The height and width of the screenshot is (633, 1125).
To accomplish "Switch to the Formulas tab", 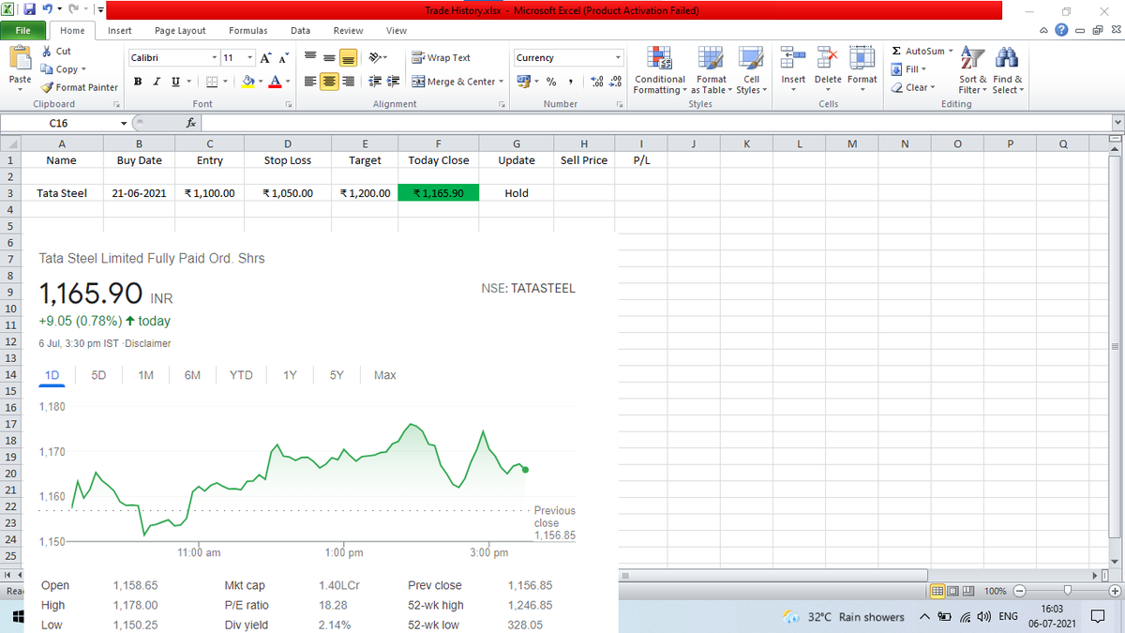I will tap(248, 31).
